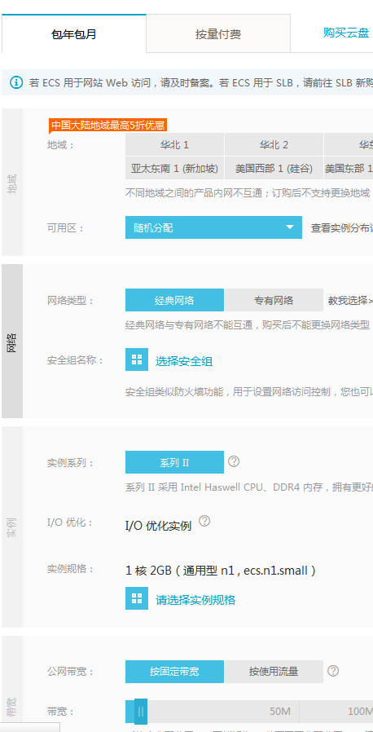Click the help icon next to I/O 优化实例
Viewport: 373px width, 732px height.
[x=204, y=521]
